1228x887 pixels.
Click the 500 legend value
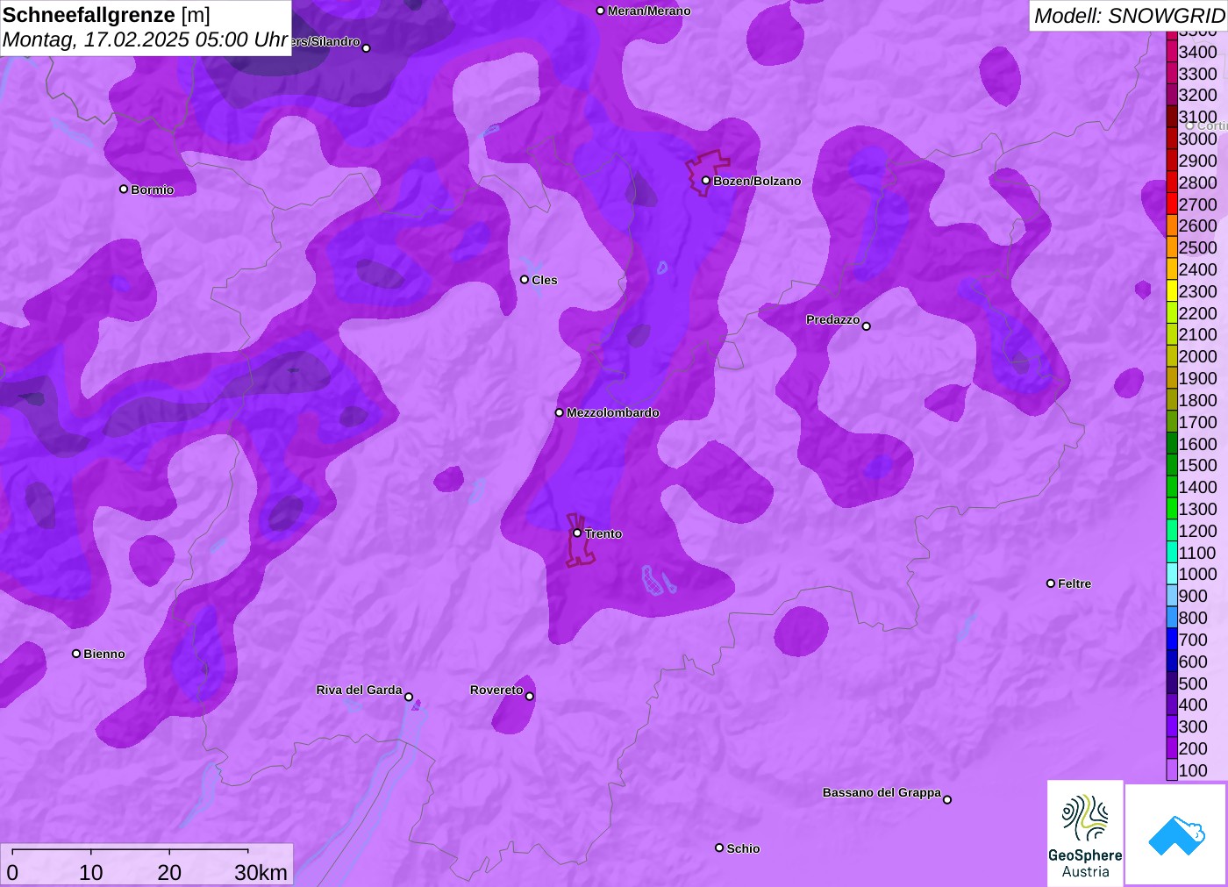click(x=1193, y=683)
